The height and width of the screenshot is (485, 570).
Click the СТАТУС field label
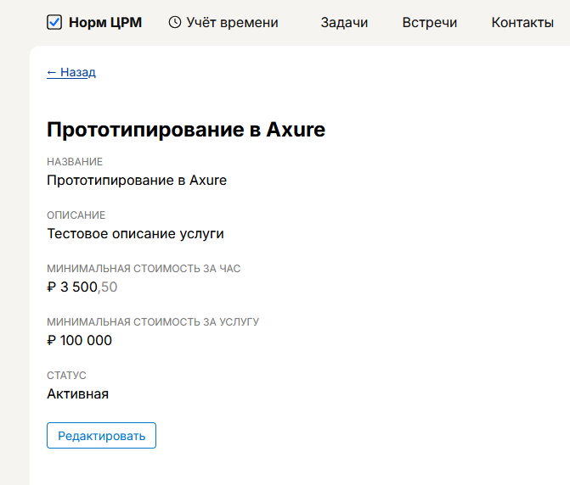tap(66, 376)
